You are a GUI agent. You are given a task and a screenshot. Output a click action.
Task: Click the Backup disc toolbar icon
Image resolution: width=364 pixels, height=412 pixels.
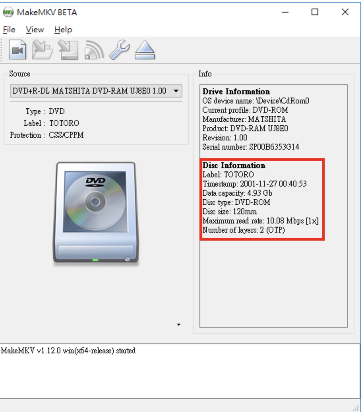tap(68, 50)
